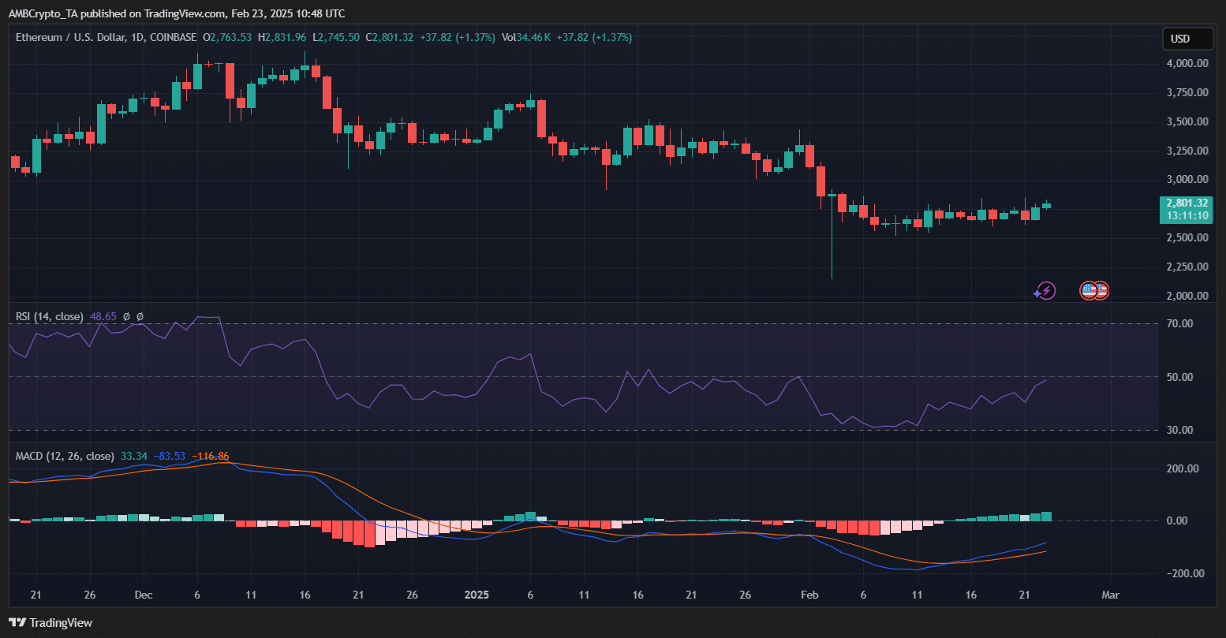This screenshot has width=1226, height=638.
Task: Click the purple lightning bolt event icon
Action: pyautogui.click(x=1045, y=291)
